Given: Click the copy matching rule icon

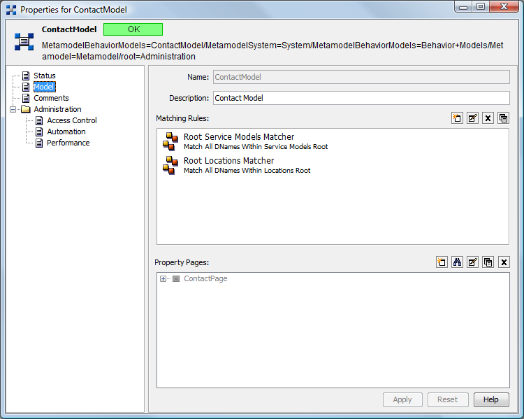Looking at the screenshot, I should pos(503,118).
